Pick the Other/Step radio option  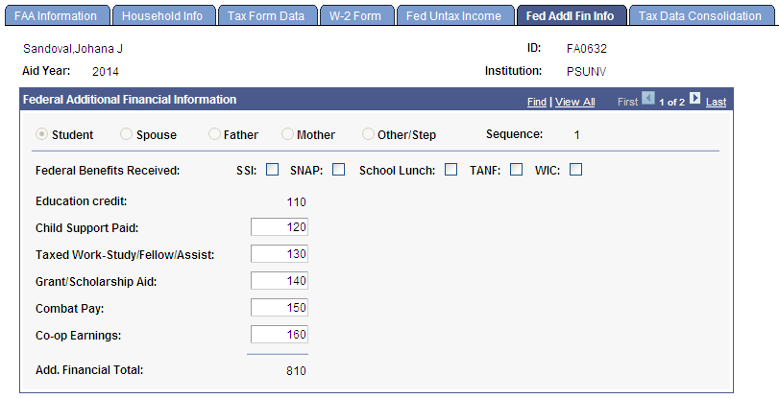click(369, 135)
